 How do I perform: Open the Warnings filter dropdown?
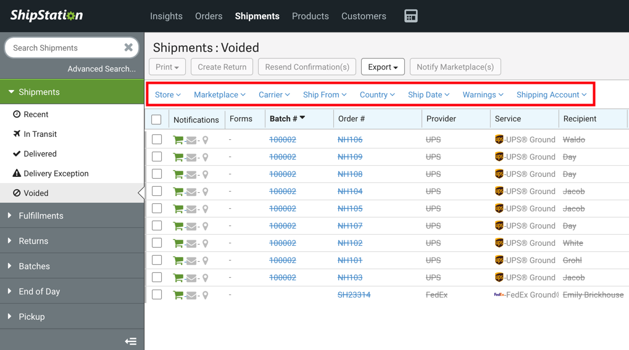pyautogui.click(x=483, y=95)
